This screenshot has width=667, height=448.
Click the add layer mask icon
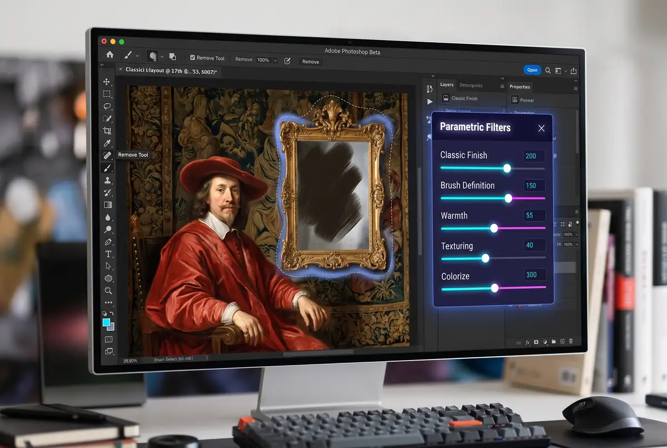(536, 342)
